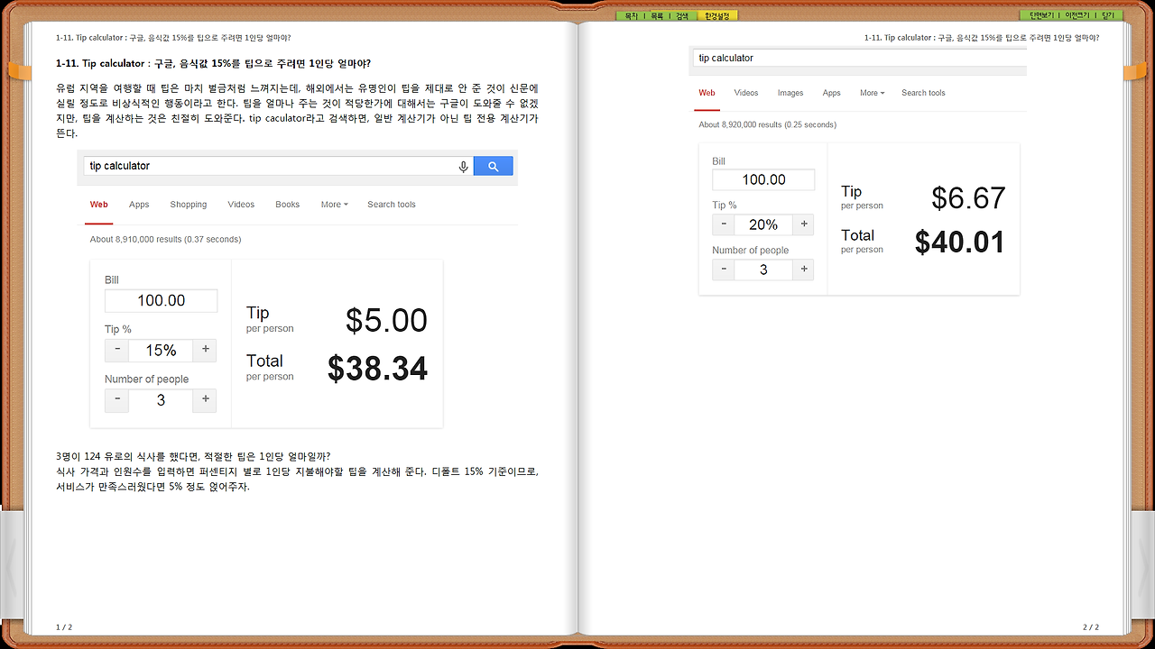Decrease the tip percentage from 20%

(723, 224)
